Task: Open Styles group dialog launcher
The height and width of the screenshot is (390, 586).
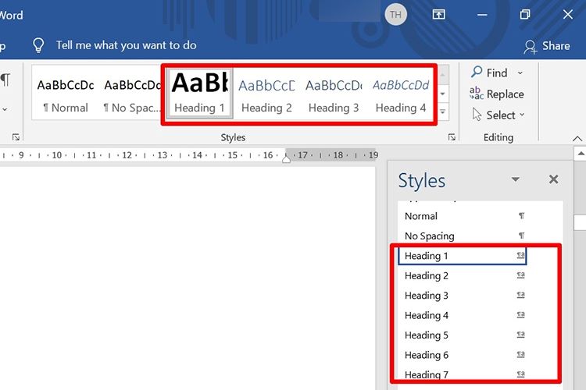Action: coord(452,137)
